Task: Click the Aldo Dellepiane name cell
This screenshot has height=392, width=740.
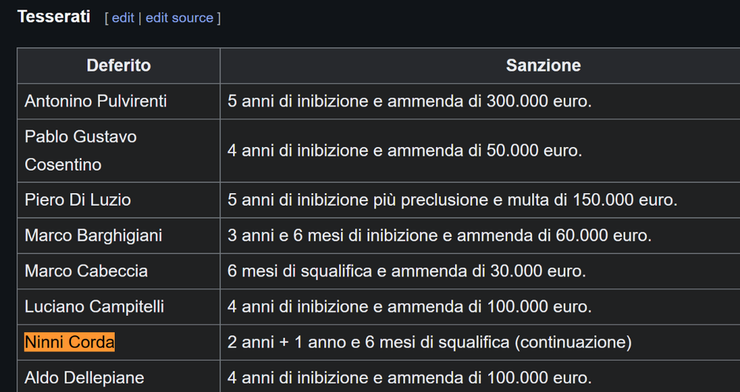Action: [118, 376]
